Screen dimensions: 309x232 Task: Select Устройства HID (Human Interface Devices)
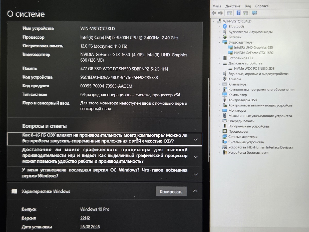click(x=260, y=147)
